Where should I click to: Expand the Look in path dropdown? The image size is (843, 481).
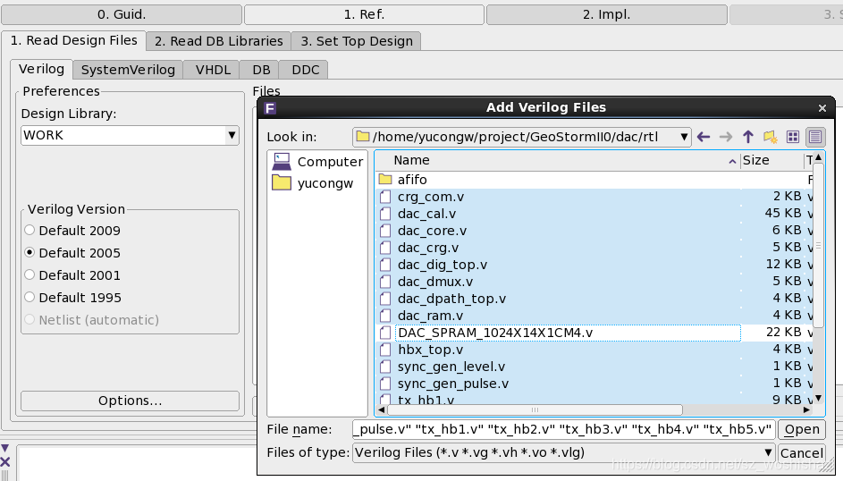(x=684, y=137)
